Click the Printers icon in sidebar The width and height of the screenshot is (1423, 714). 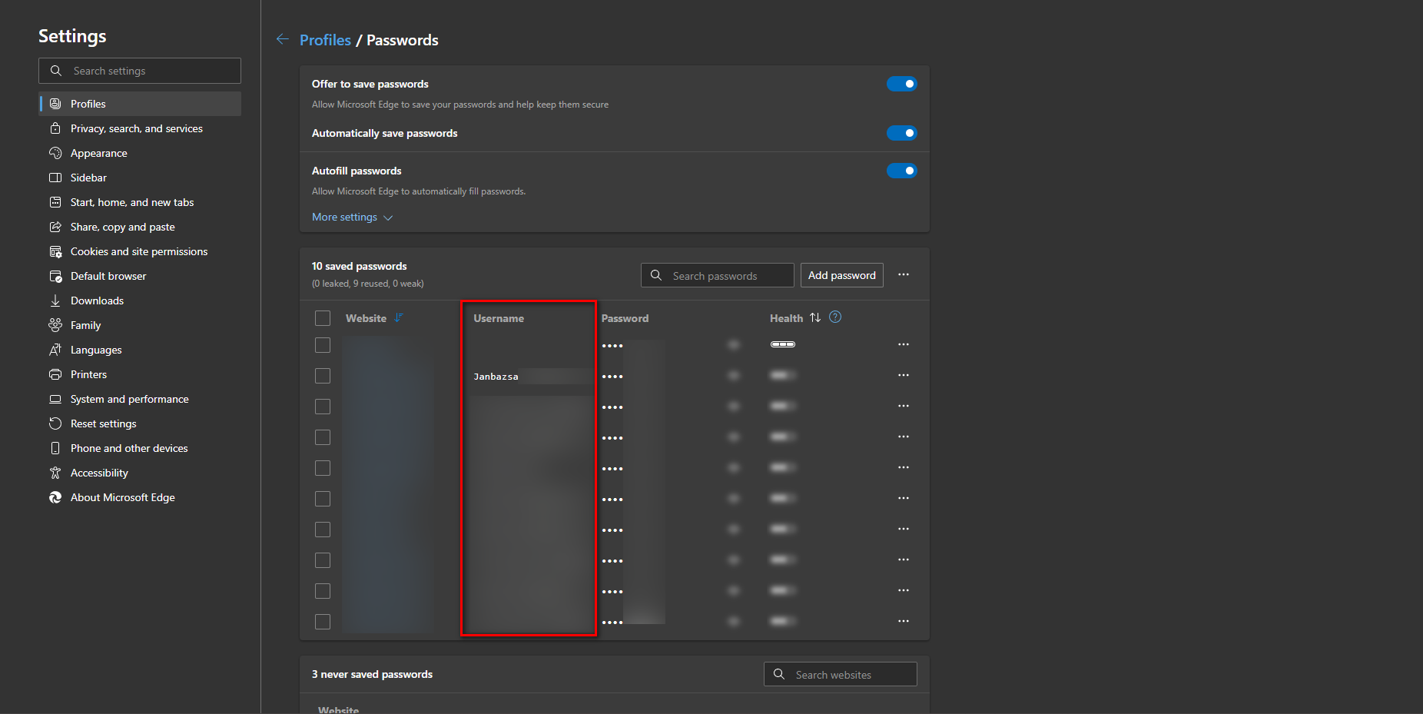click(55, 374)
